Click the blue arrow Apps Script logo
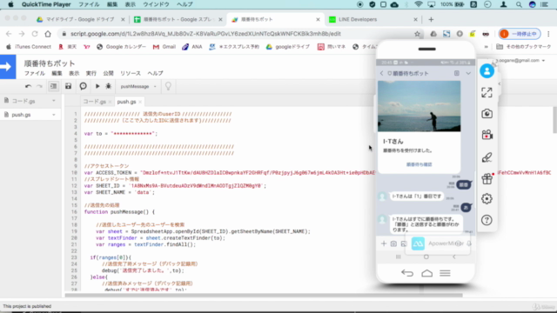Image resolution: width=557 pixels, height=313 pixels. click(8, 66)
